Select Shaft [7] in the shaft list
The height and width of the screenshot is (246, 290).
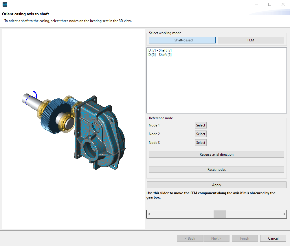coord(159,50)
